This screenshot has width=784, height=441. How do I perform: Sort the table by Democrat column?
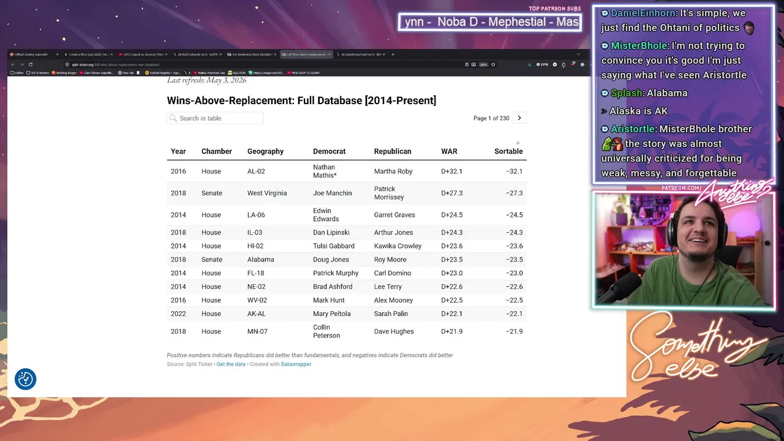[329, 151]
